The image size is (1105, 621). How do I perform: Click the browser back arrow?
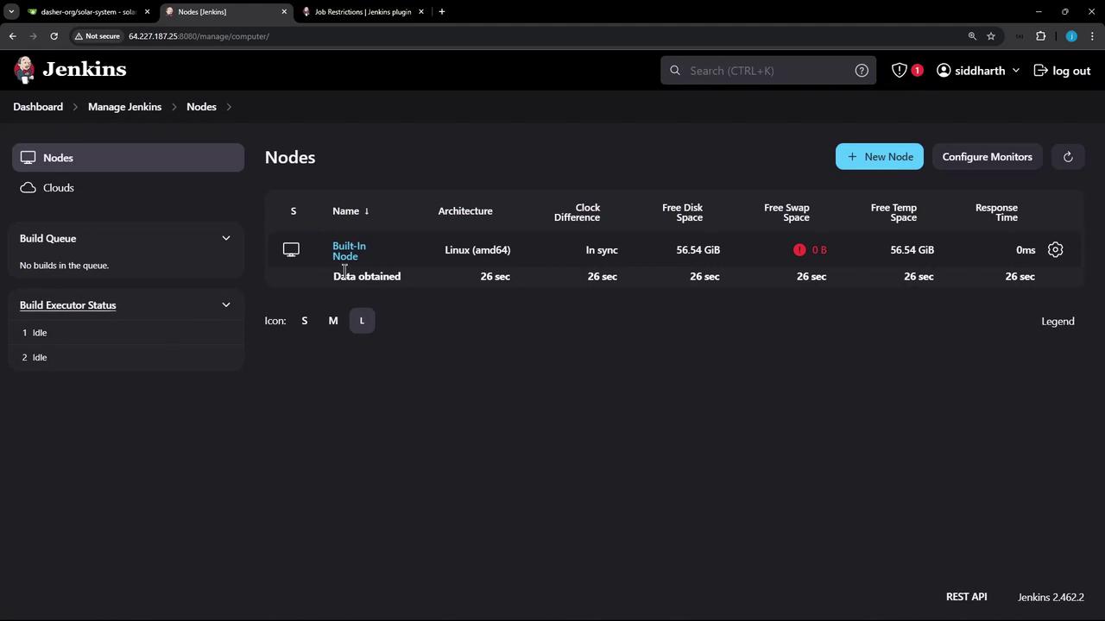coord(13,36)
